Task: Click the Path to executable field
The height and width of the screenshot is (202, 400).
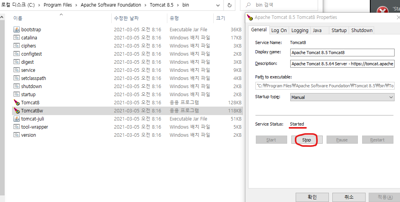Action: coord(325,86)
